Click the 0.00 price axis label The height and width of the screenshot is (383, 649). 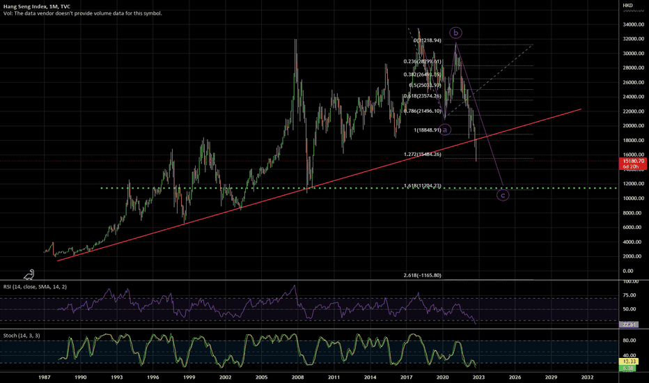click(x=627, y=271)
